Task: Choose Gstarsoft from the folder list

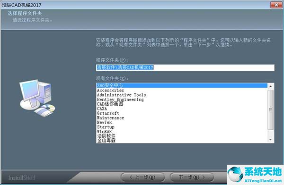Action: point(182,113)
